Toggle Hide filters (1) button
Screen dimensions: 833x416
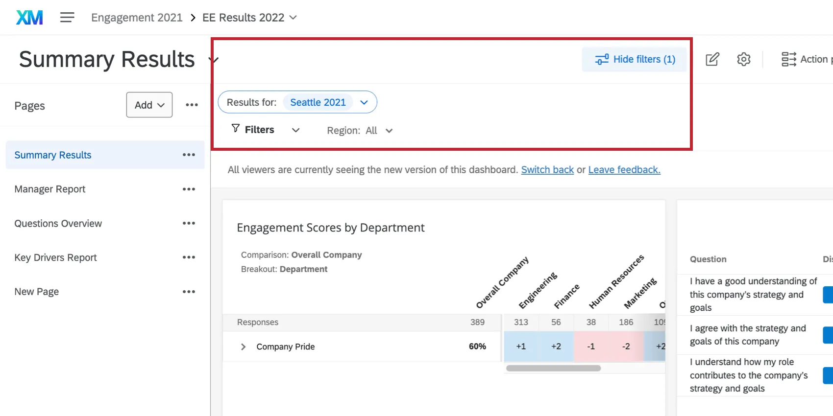[635, 59]
